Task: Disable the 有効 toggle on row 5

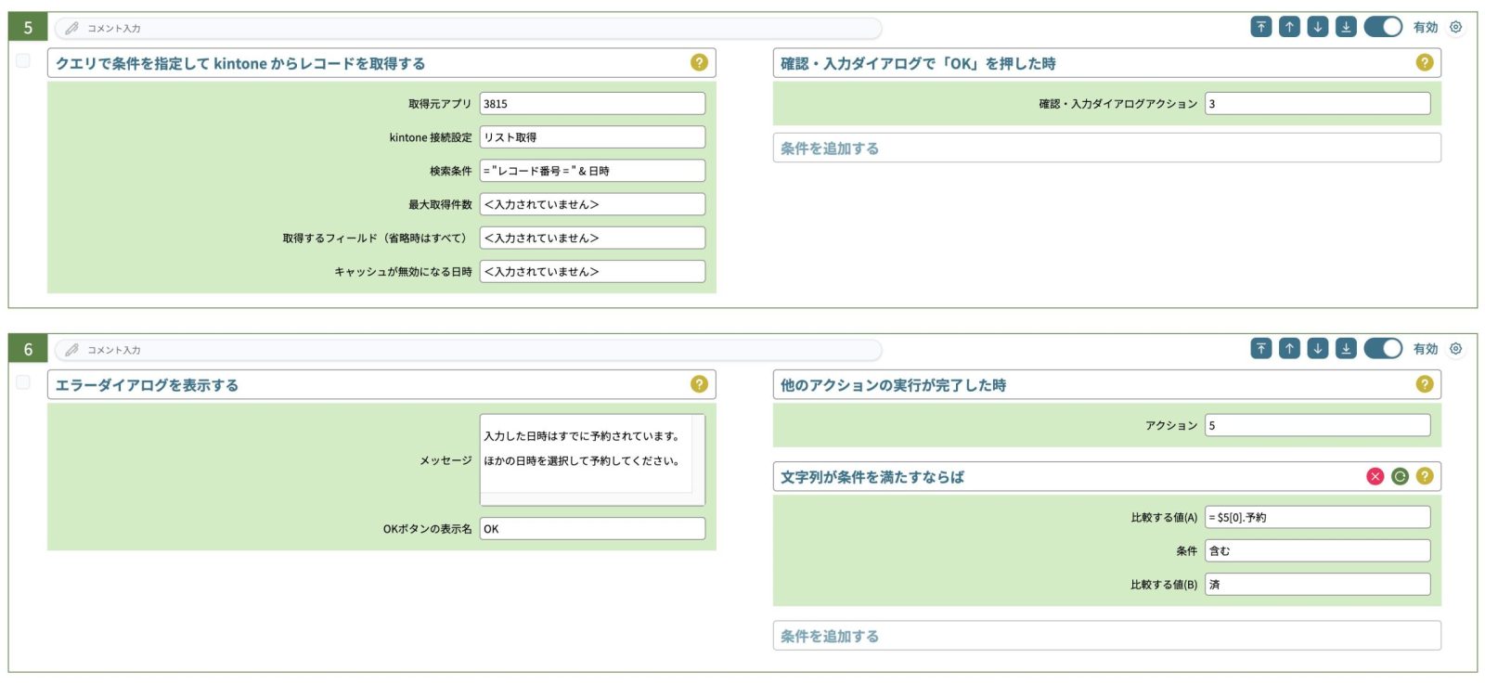Action: pyautogui.click(x=1382, y=27)
